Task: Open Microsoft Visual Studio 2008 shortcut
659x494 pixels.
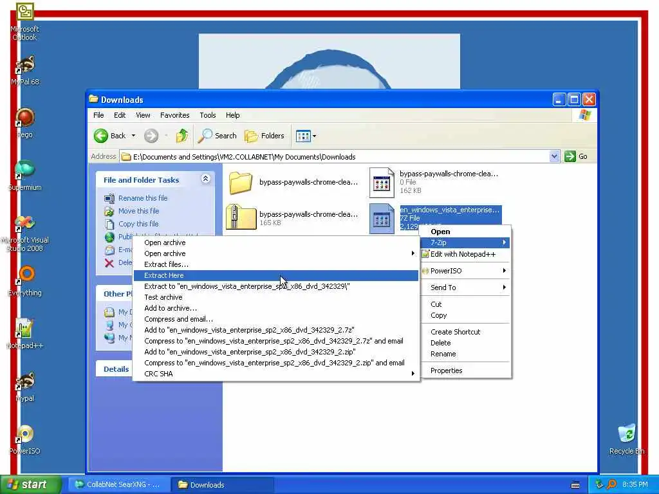Action: [x=25, y=223]
